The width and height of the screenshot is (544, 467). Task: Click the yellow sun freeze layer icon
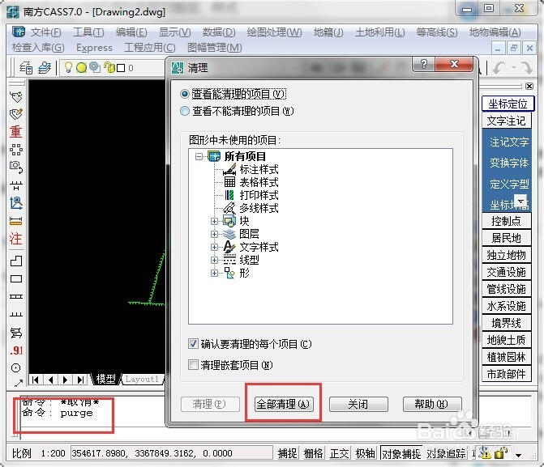tap(82, 67)
